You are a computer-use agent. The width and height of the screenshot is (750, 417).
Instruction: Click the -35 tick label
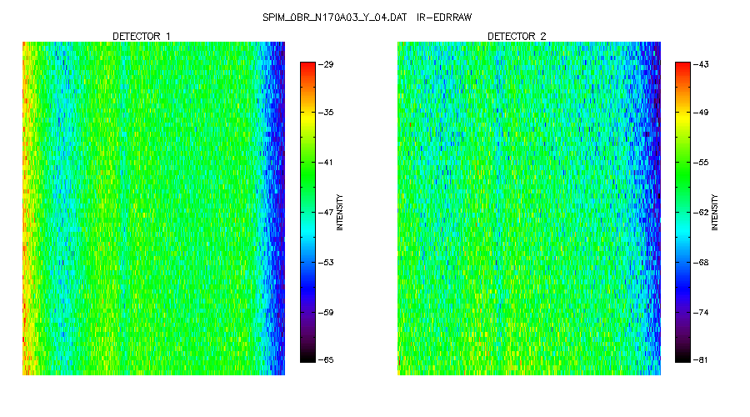(x=326, y=113)
